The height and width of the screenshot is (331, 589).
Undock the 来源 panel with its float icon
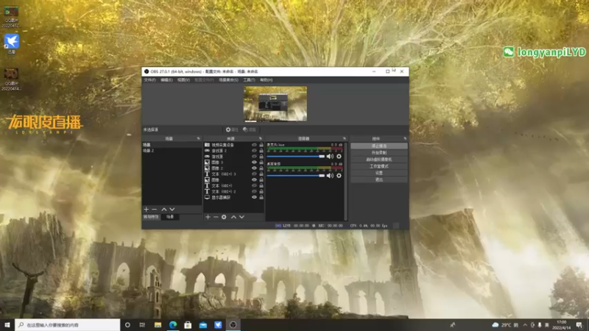pyautogui.click(x=261, y=138)
